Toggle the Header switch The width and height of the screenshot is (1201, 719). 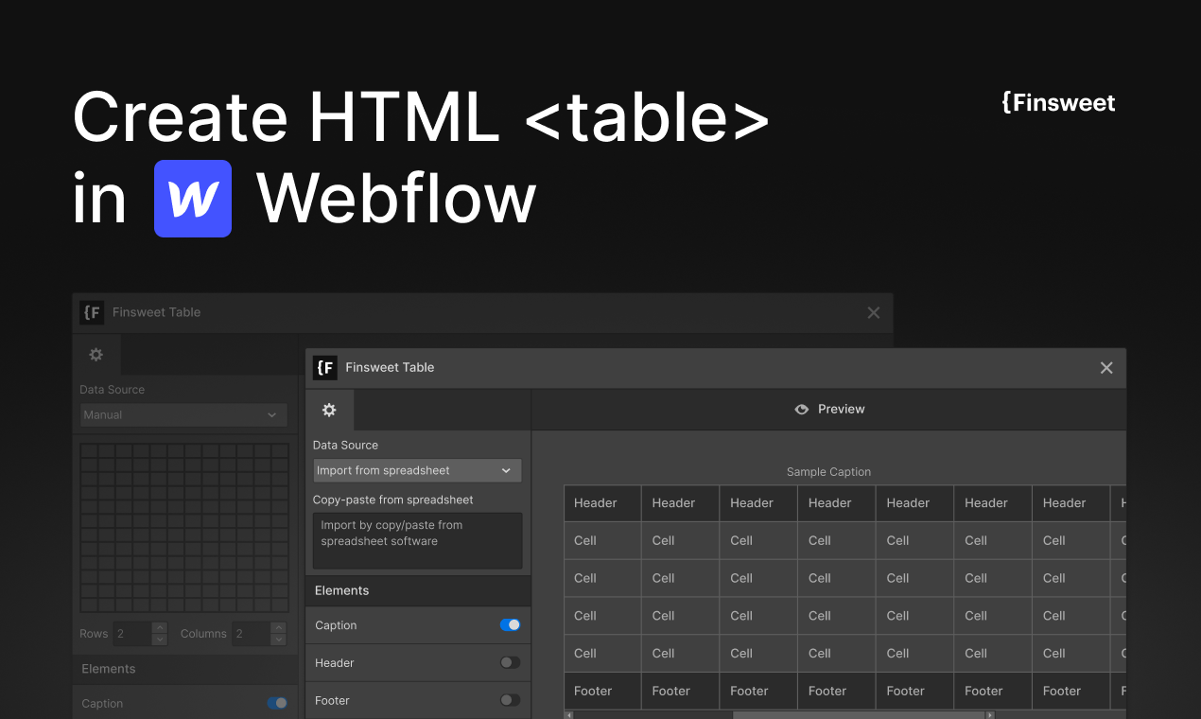(511, 663)
